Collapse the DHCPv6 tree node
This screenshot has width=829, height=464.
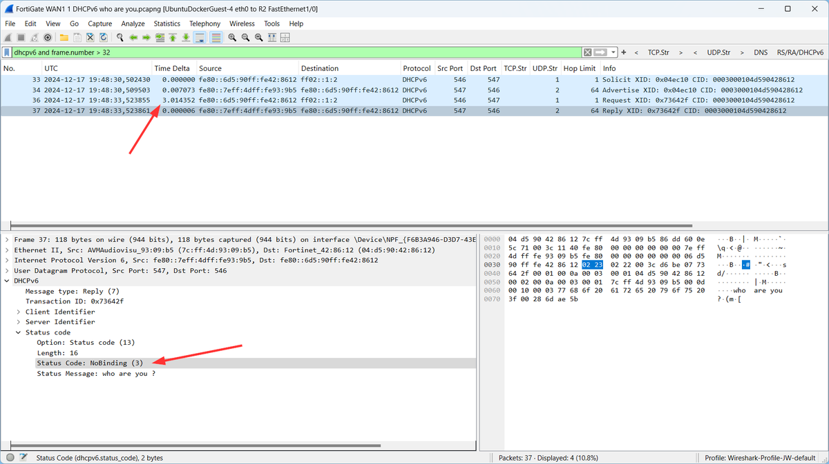click(8, 281)
